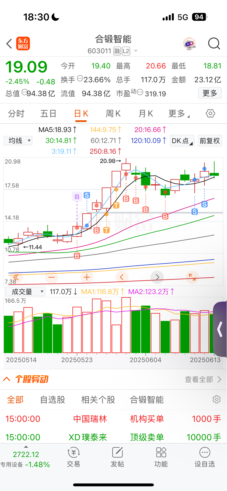Tap the 250:8.16 moving average label
227x491 pixels.
[105, 152]
